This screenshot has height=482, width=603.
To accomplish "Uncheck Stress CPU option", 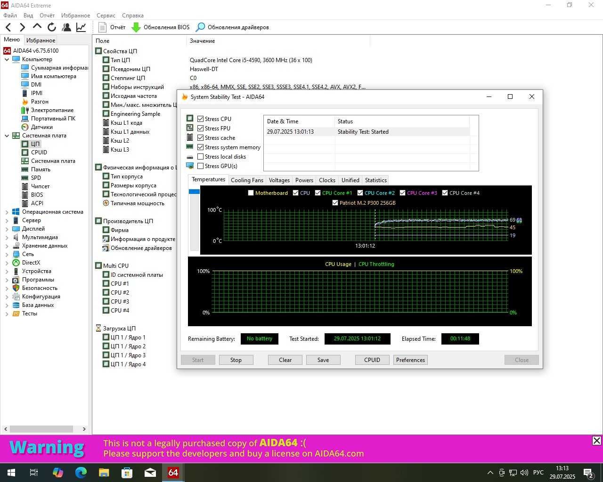I will tap(200, 119).
